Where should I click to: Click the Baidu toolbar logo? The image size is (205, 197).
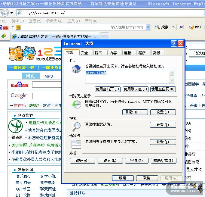[4, 27]
